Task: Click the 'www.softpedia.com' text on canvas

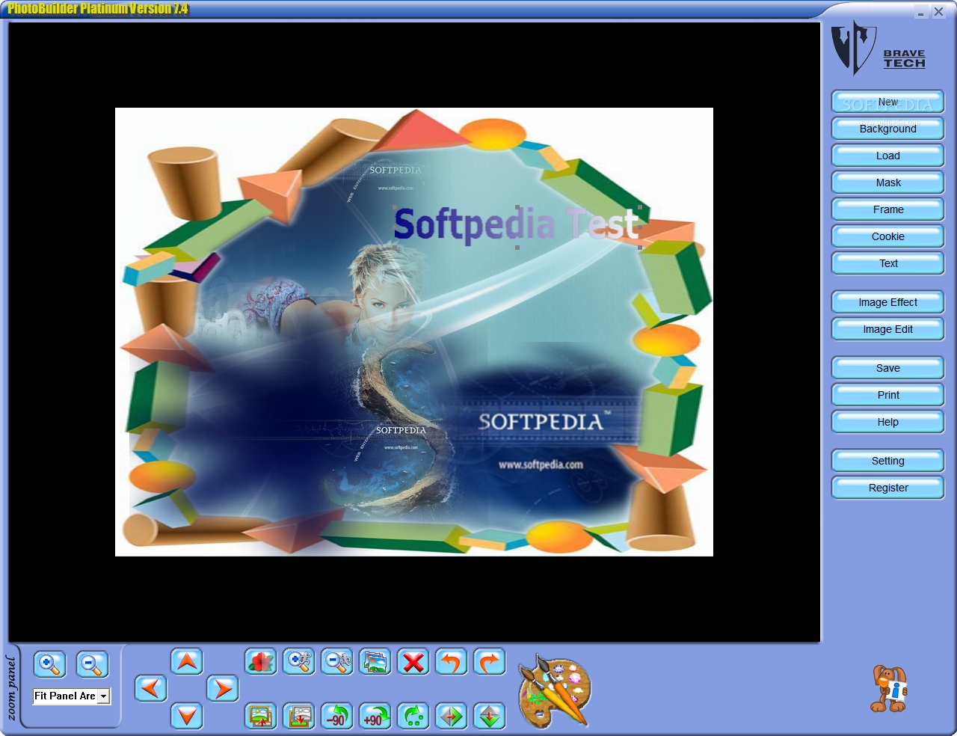Action: tap(541, 464)
